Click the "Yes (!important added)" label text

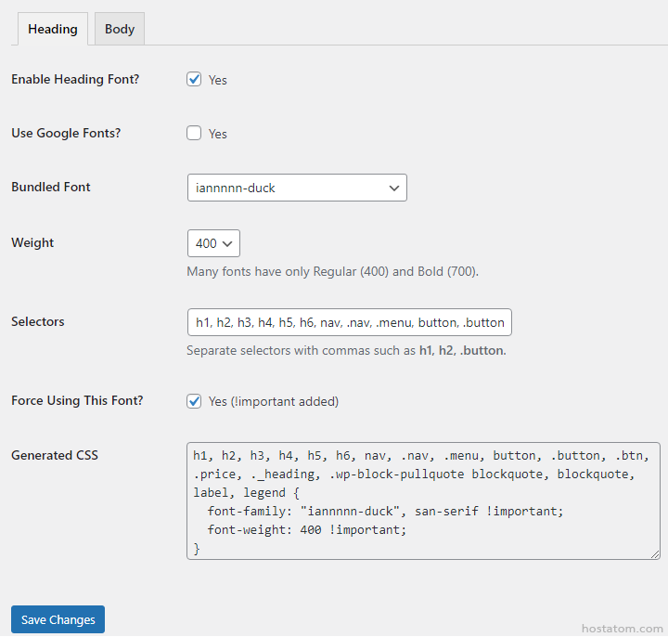(273, 402)
